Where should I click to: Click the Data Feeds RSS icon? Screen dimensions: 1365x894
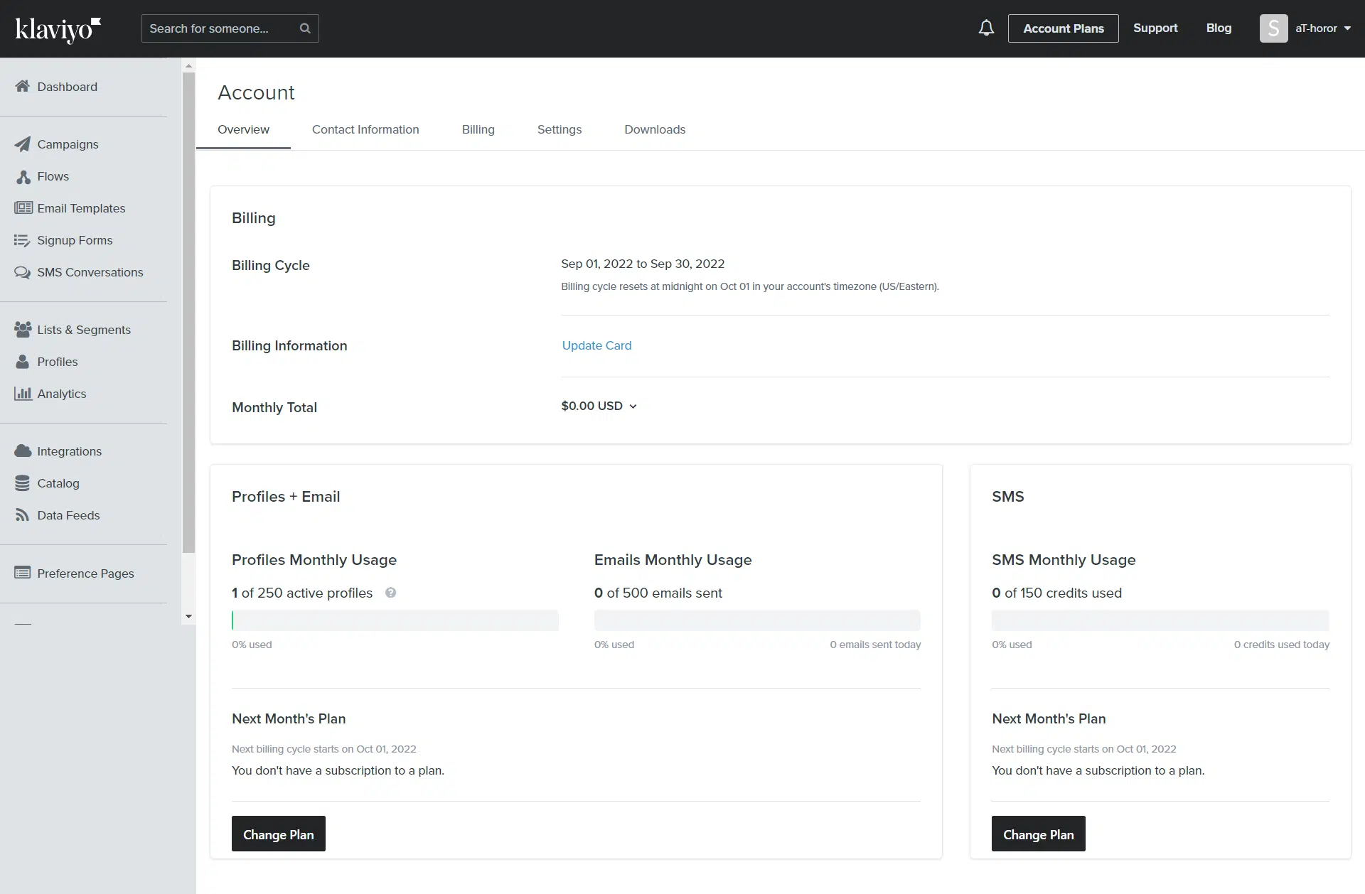[23, 515]
